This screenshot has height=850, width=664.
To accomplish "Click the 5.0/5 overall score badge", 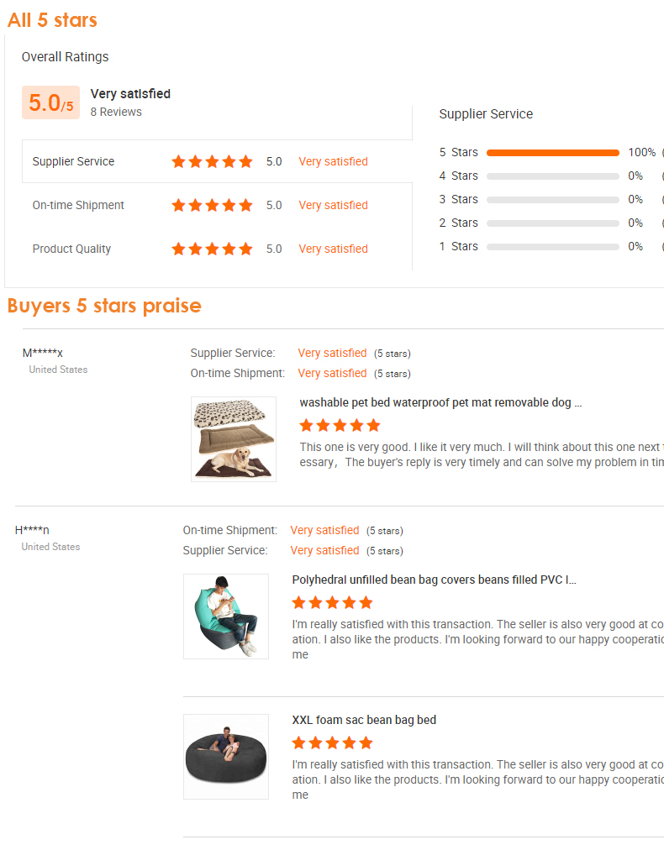I will (51, 102).
